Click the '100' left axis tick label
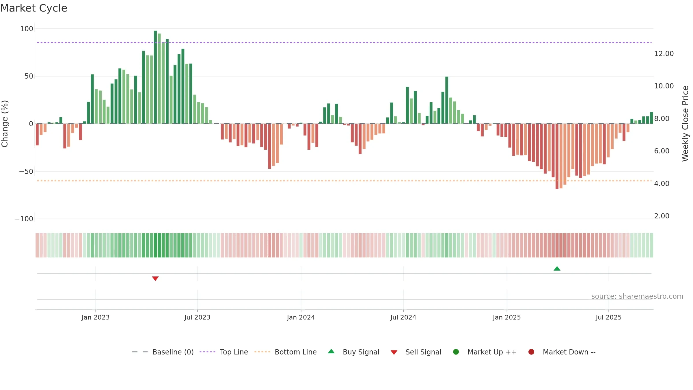693x390 pixels. 27,29
